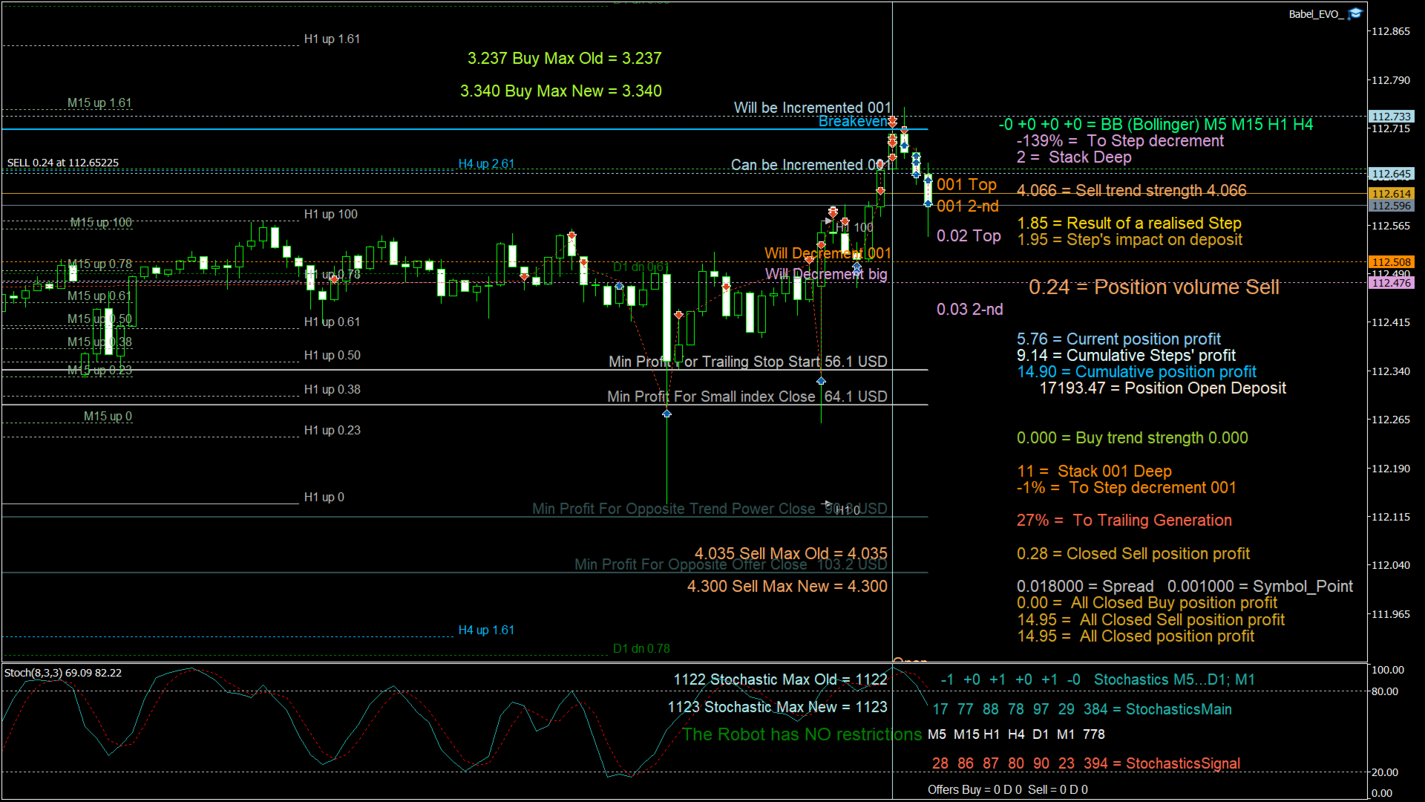Click '27% = To Trailing Generation' text
This screenshot has width=1425, height=802.
1124,520
